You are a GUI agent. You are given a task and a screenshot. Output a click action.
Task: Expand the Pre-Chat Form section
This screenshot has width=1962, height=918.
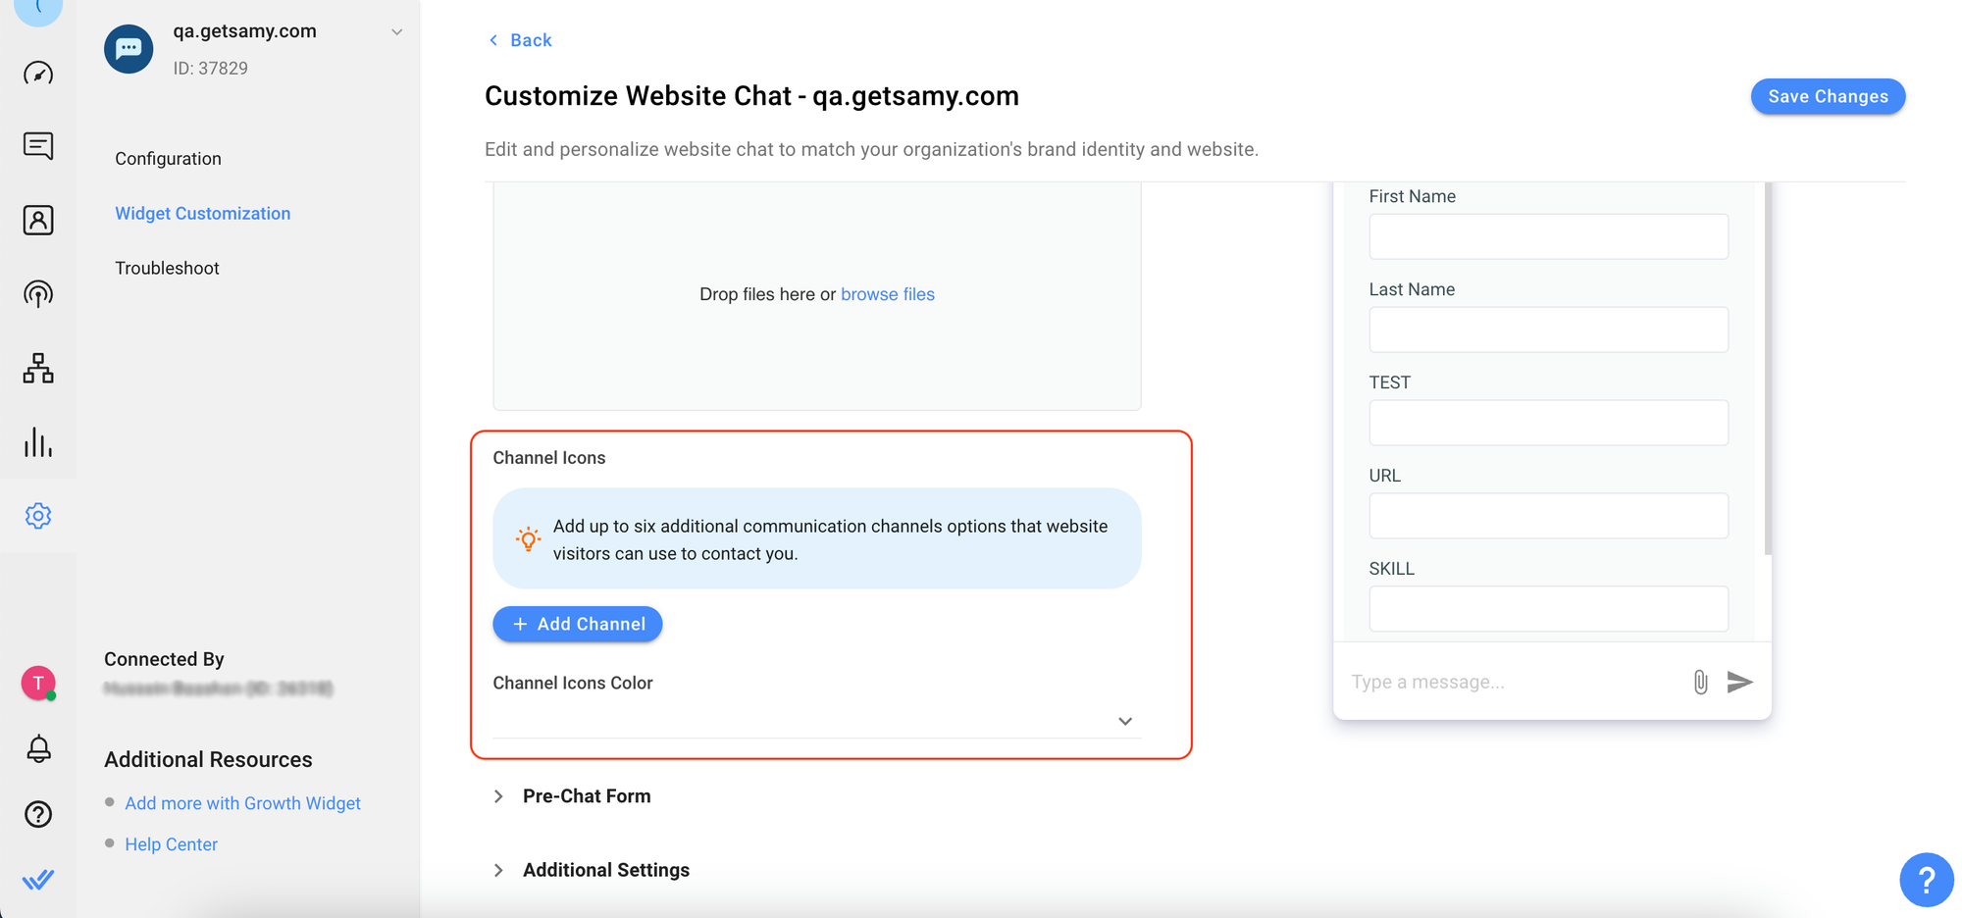tap(498, 796)
